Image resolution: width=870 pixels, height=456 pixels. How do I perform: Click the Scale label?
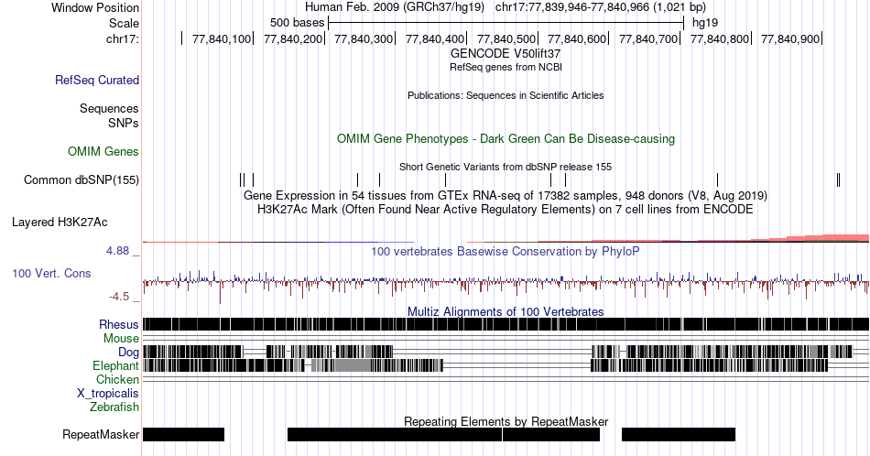pyautogui.click(x=124, y=23)
